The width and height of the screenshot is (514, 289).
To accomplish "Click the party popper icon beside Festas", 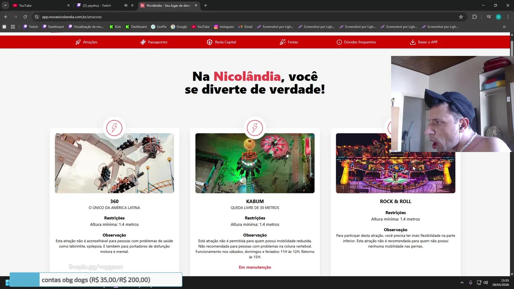I will (282, 42).
